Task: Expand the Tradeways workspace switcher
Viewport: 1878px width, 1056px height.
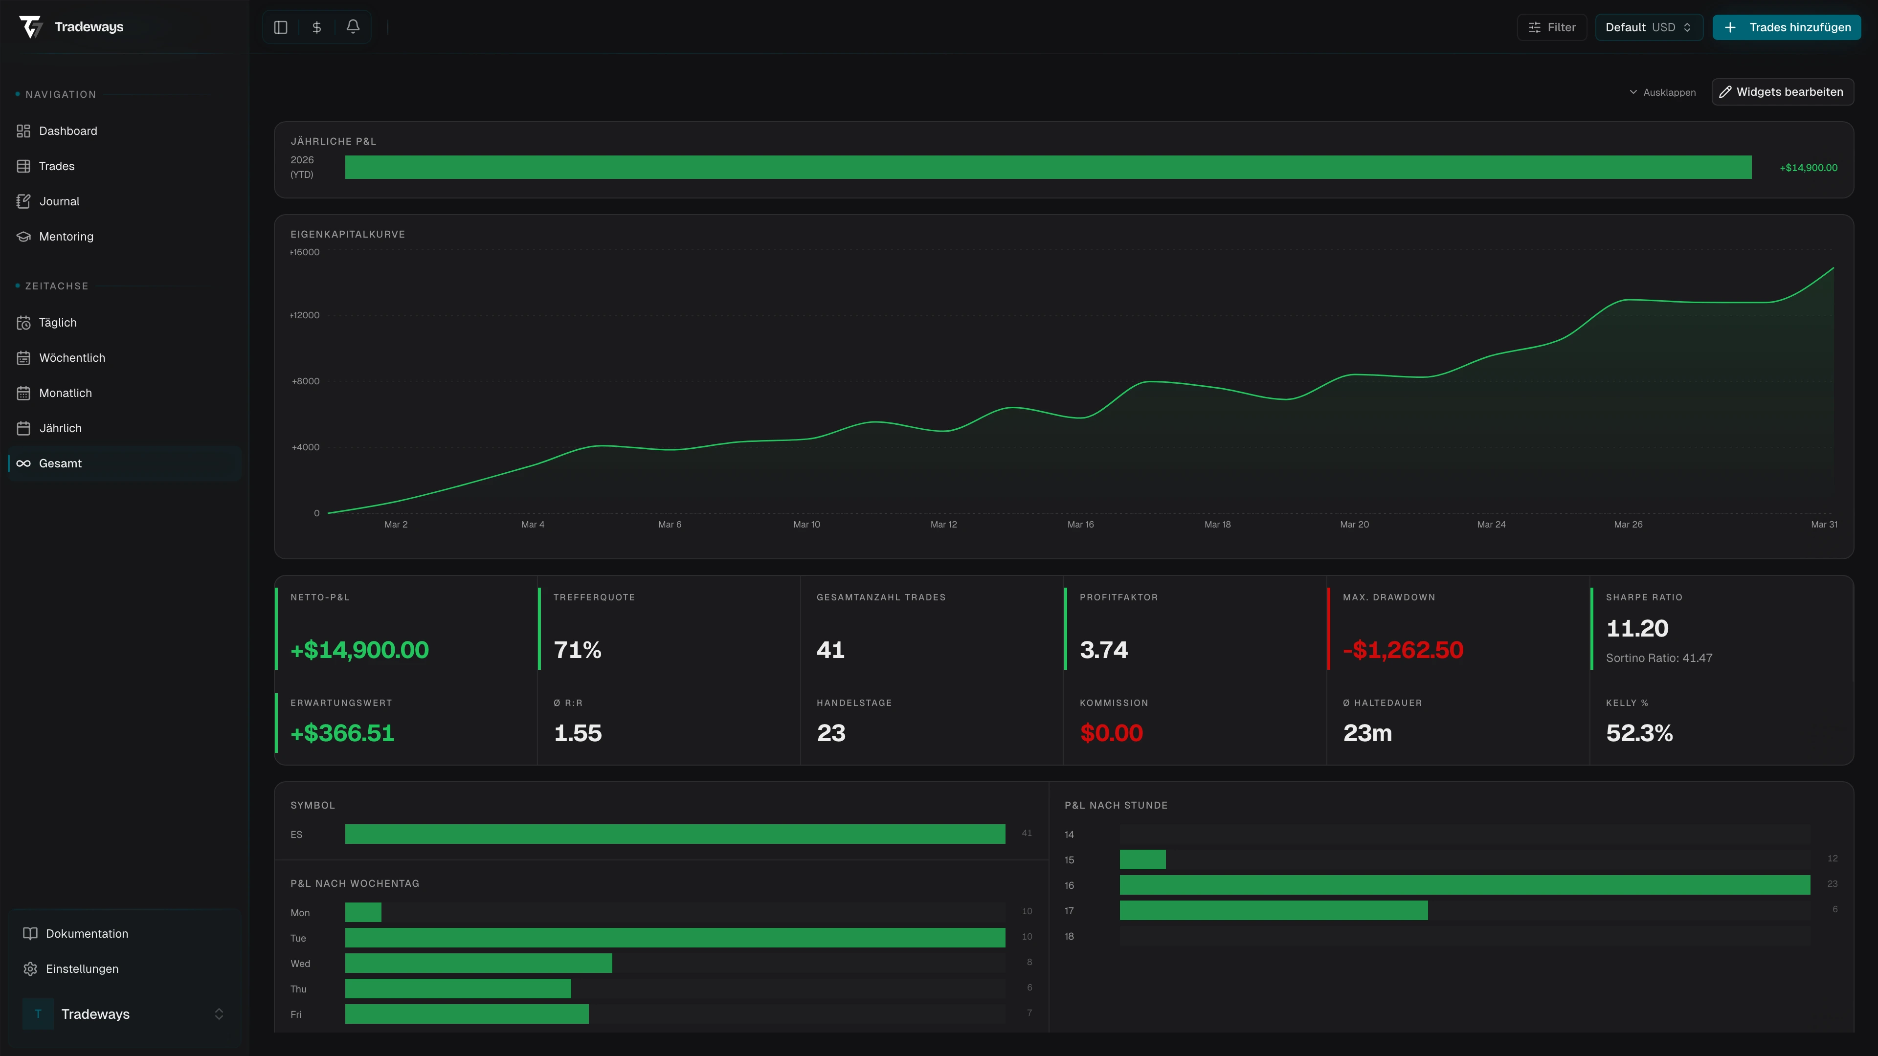Action: pos(218,1014)
